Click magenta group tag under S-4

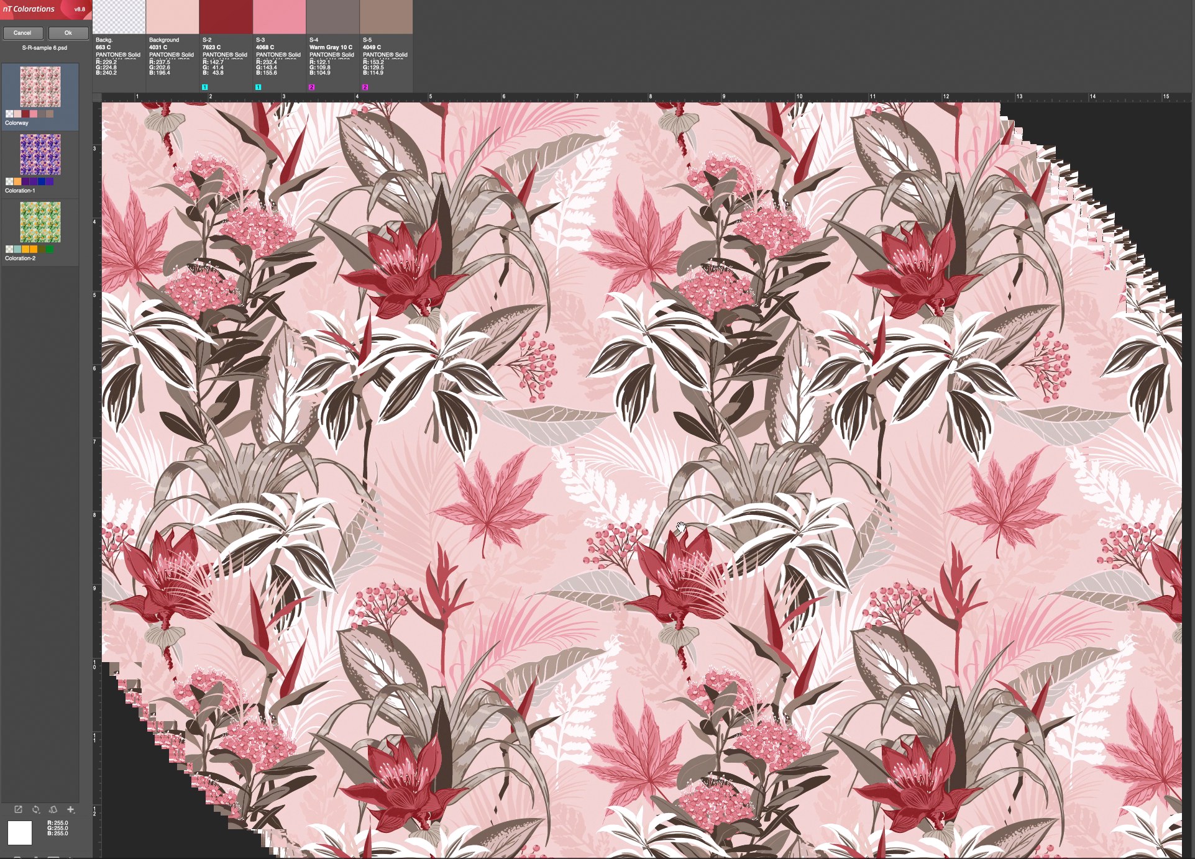click(x=312, y=87)
